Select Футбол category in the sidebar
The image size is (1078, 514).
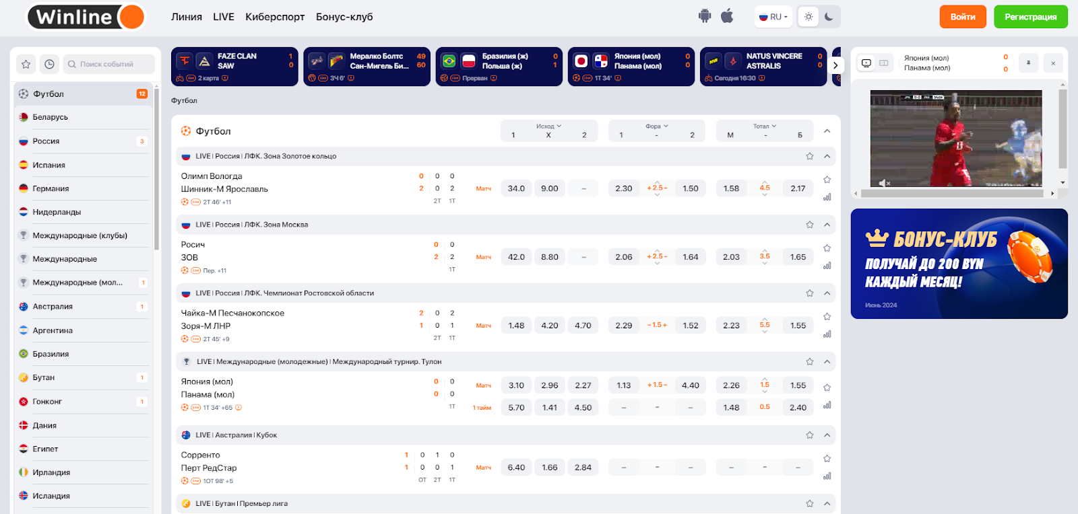(82, 94)
